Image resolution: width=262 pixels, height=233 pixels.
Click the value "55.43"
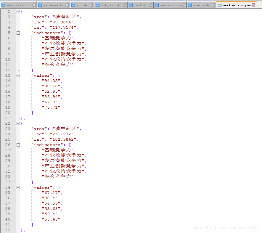click(x=51, y=219)
